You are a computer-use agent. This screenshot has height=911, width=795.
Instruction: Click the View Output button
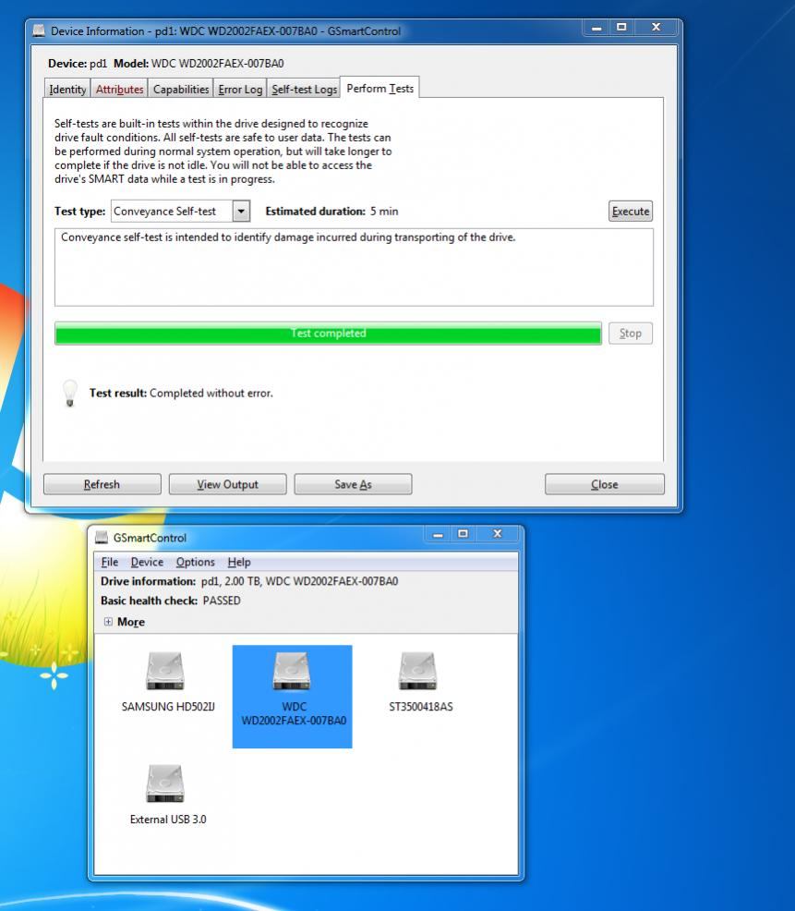(228, 484)
